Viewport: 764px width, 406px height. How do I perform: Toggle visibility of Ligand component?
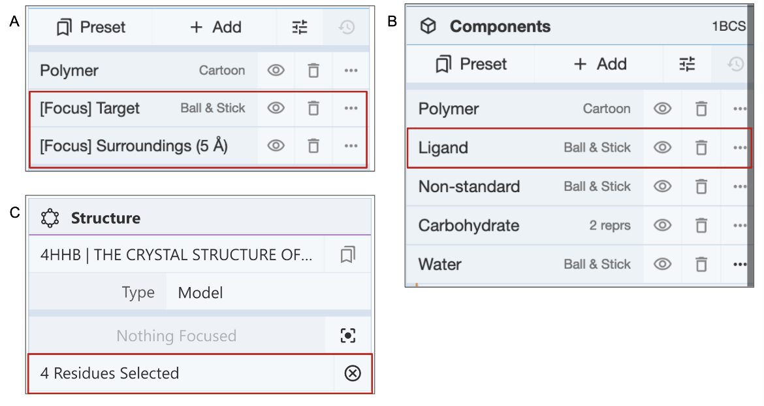tap(662, 148)
